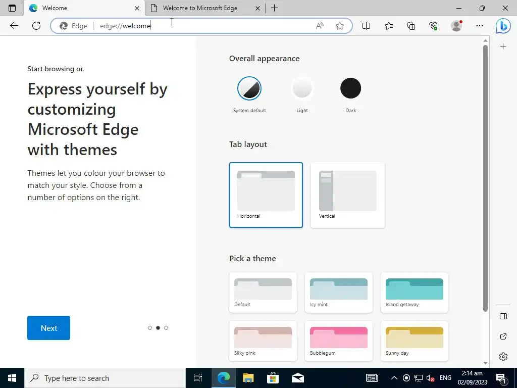517x388 pixels.
Task: Refresh the page with the reload icon
Action: click(36, 26)
